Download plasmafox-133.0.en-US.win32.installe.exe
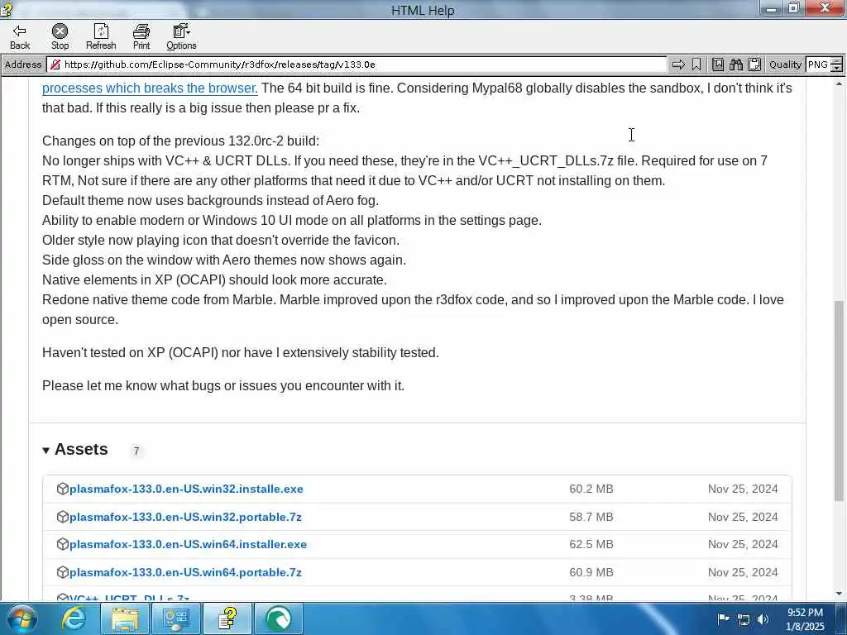847x635 pixels. pyautogui.click(x=186, y=489)
